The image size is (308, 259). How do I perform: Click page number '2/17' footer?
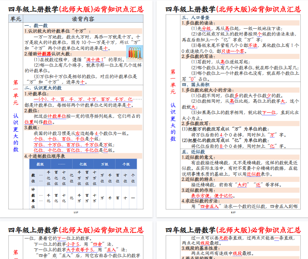(x=233, y=212)
